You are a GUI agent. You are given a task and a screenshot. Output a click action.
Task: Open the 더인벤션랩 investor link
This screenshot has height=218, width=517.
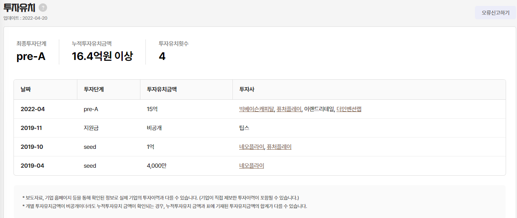tap(349, 109)
